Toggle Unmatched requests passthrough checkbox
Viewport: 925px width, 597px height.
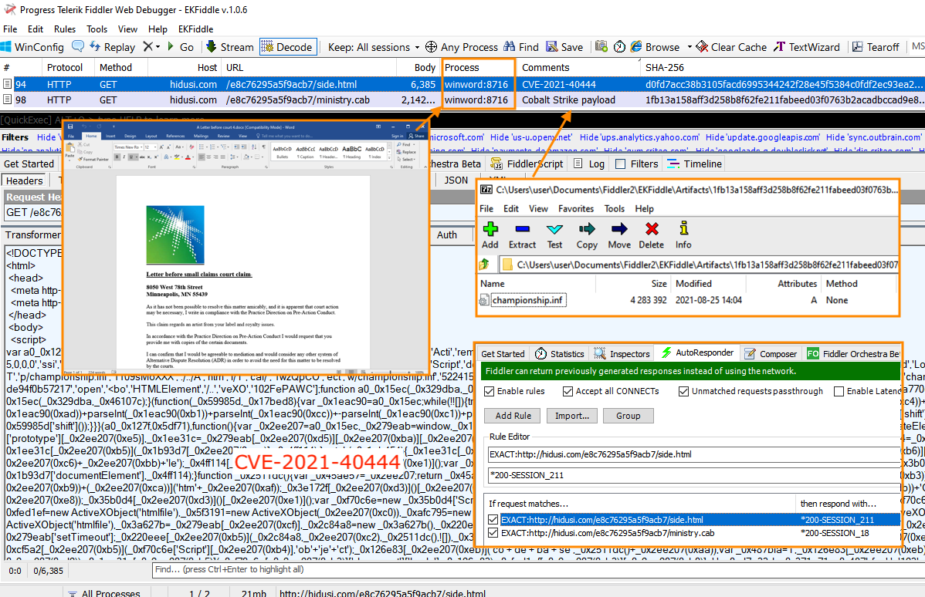click(684, 391)
